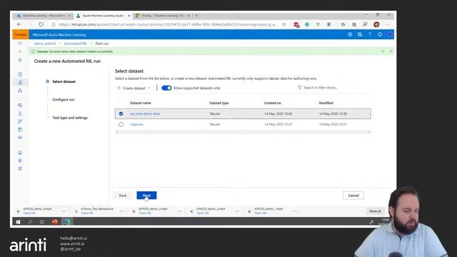This screenshot has height=257, width=457.
Task: Click the Windows taskbar search icon
Action: point(30,222)
